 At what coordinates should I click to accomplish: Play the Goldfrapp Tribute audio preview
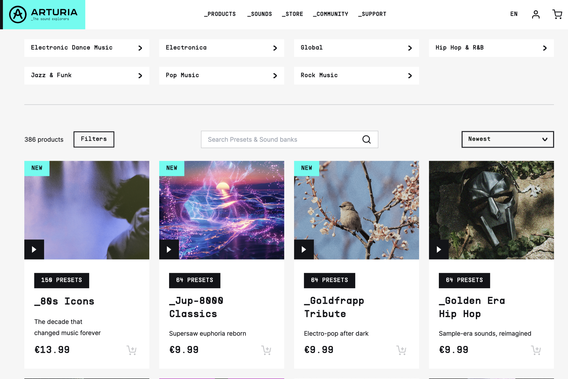pyautogui.click(x=304, y=249)
